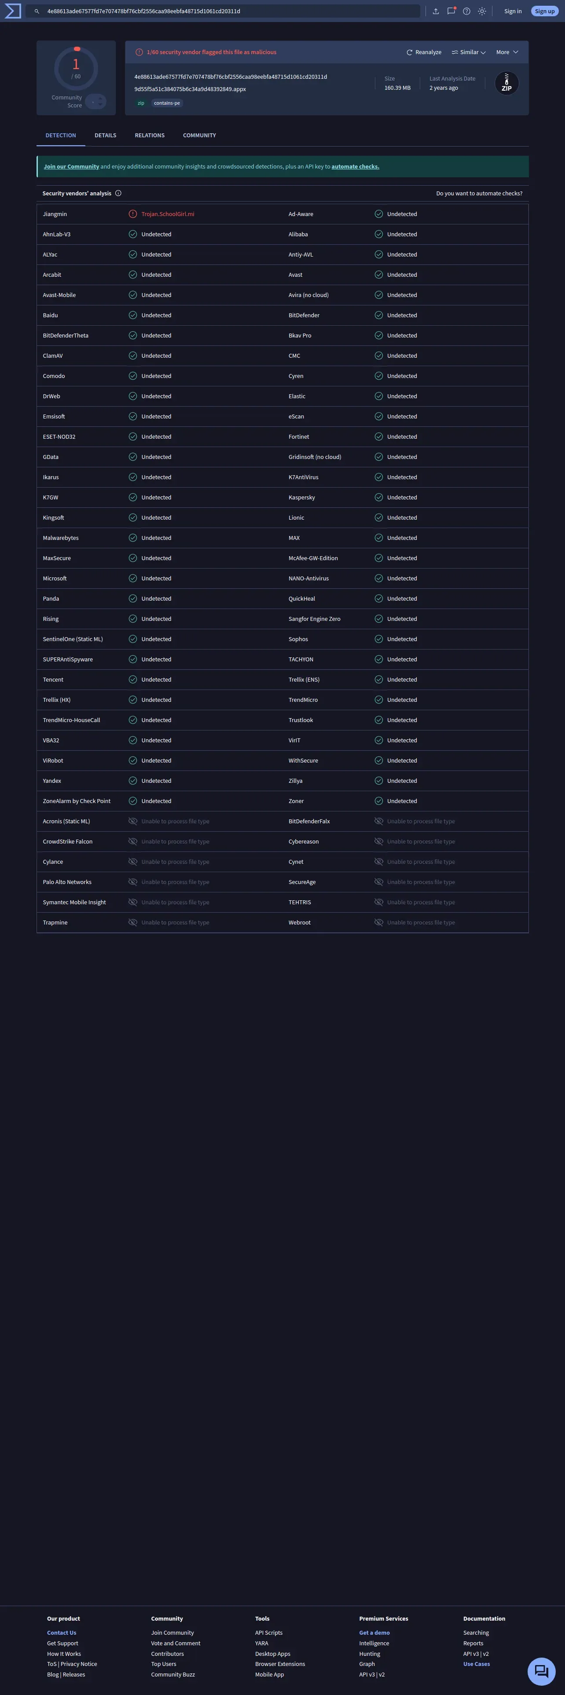Click the check icon in Zoner row

tap(379, 801)
